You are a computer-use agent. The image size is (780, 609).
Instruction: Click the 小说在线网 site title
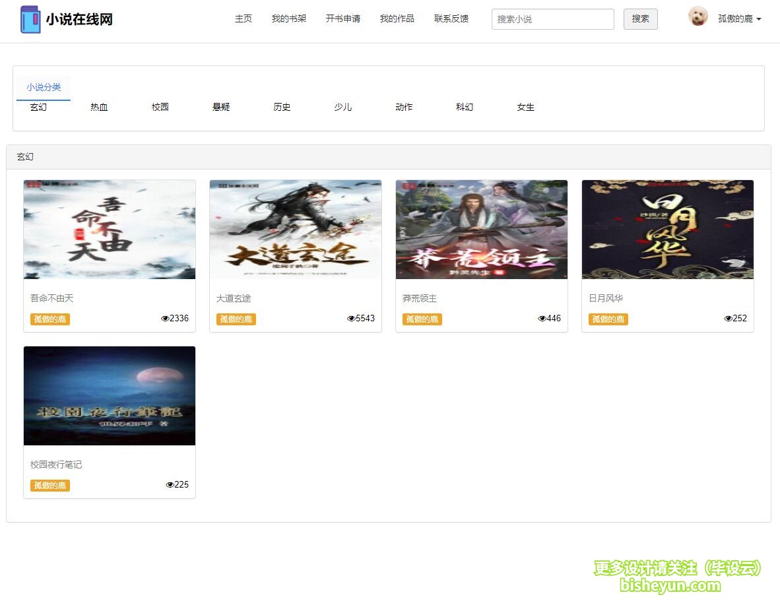coord(79,19)
